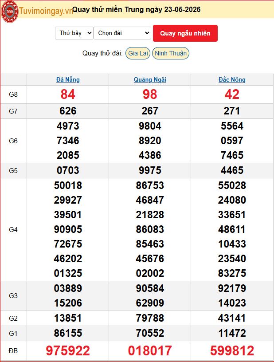This screenshot has width=274, height=362.
Task: Click G2 value 79788
Action: point(150,318)
